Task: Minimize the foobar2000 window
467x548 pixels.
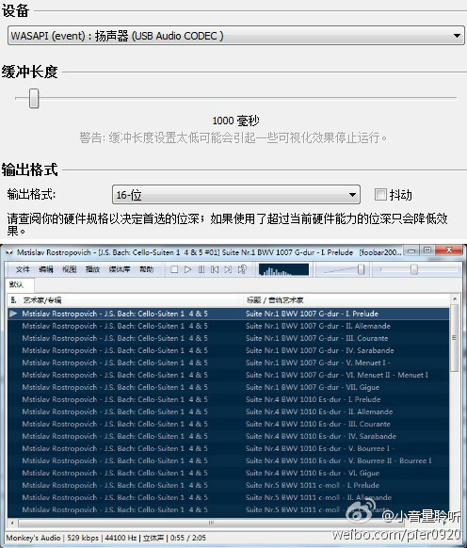Action: click(x=411, y=250)
